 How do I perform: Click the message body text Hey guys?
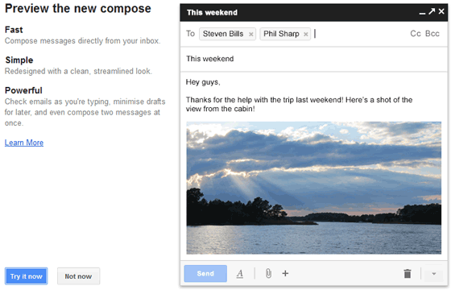click(203, 82)
